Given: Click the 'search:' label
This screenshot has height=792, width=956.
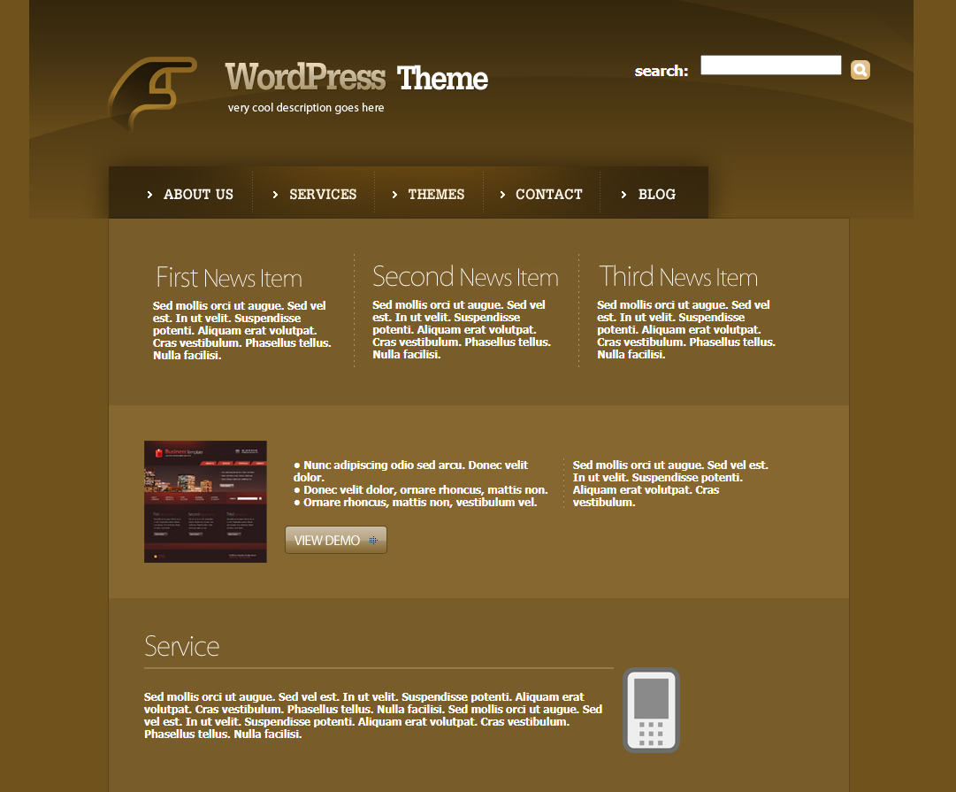Looking at the screenshot, I should [662, 71].
